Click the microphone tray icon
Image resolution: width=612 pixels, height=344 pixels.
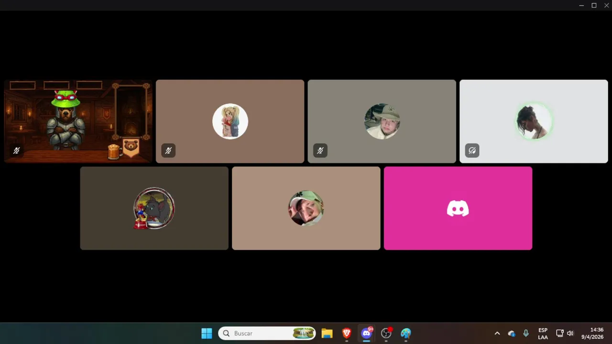[x=526, y=333]
